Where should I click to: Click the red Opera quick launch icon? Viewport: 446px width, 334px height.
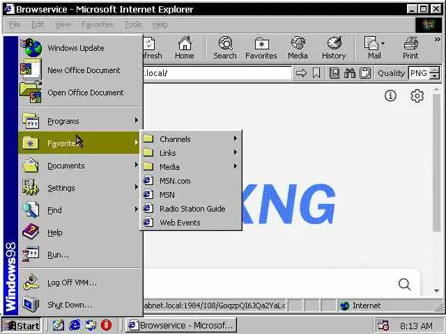click(106, 325)
